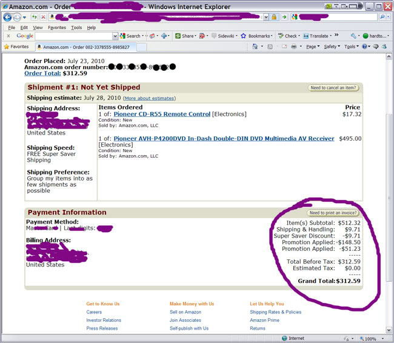The width and height of the screenshot is (394, 343).
Task: Show more Google toolbar buttons chevron
Action: [x=336, y=35]
